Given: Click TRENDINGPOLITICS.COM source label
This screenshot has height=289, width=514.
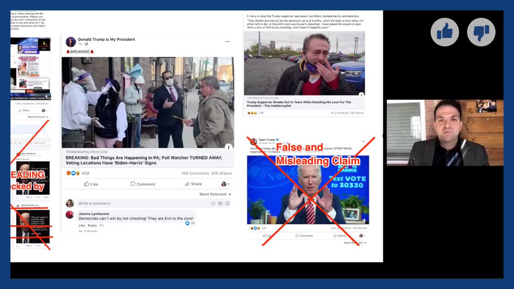Looking at the screenshot, I should 87,152.
